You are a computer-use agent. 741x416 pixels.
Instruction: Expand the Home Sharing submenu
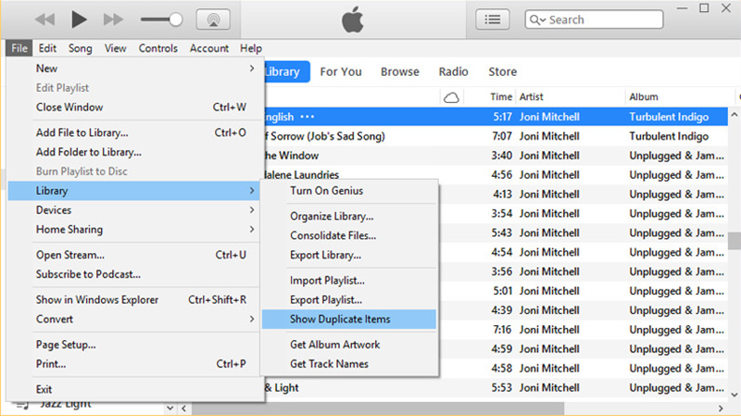[x=133, y=230]
